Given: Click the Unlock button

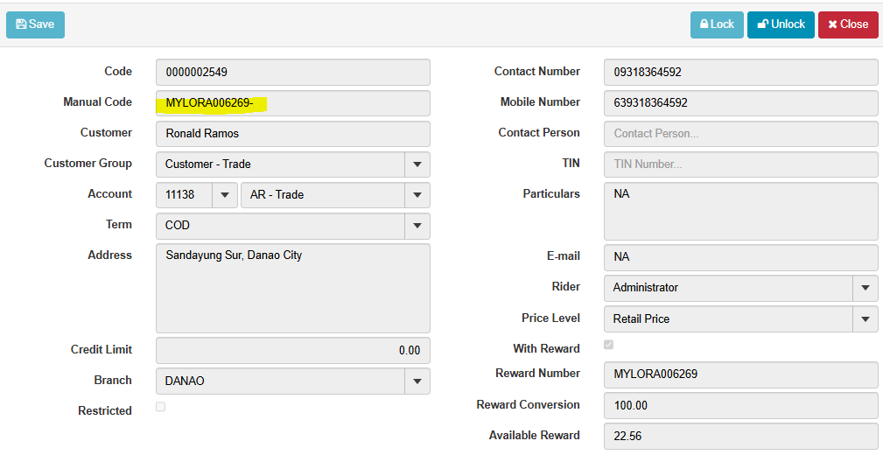Looking at the screenshot, I should [x=781, y=24].
